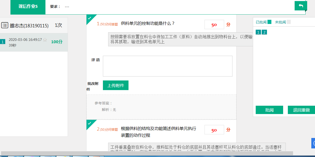Click the back arrow button at top right

coord(301,6)
